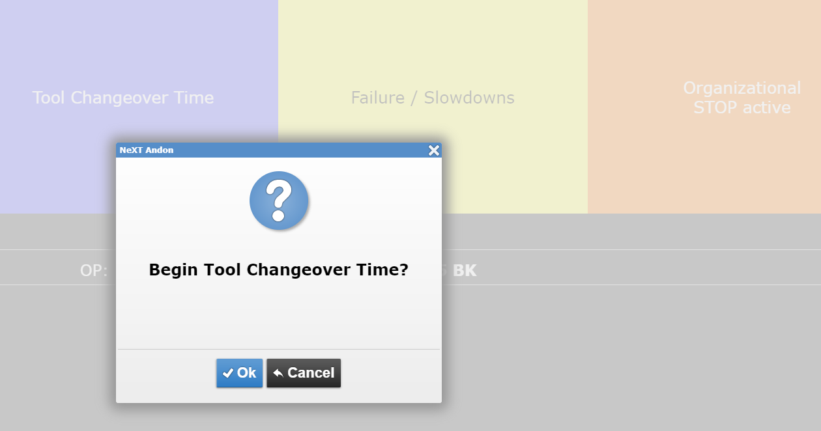Click the gray strip above the OP row
Screen dimensions: 821x431
click(x=586, y=232)
